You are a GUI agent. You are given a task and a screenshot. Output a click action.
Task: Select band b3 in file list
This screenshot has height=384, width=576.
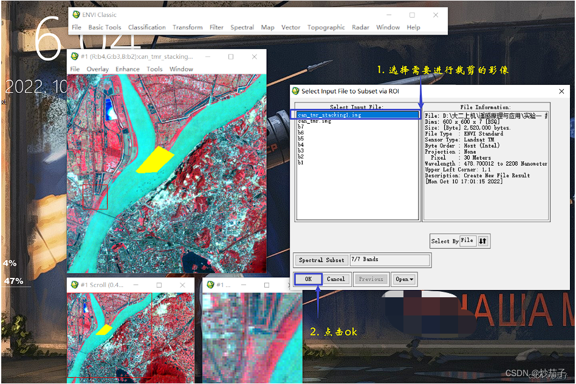click(x=301, y=150)
